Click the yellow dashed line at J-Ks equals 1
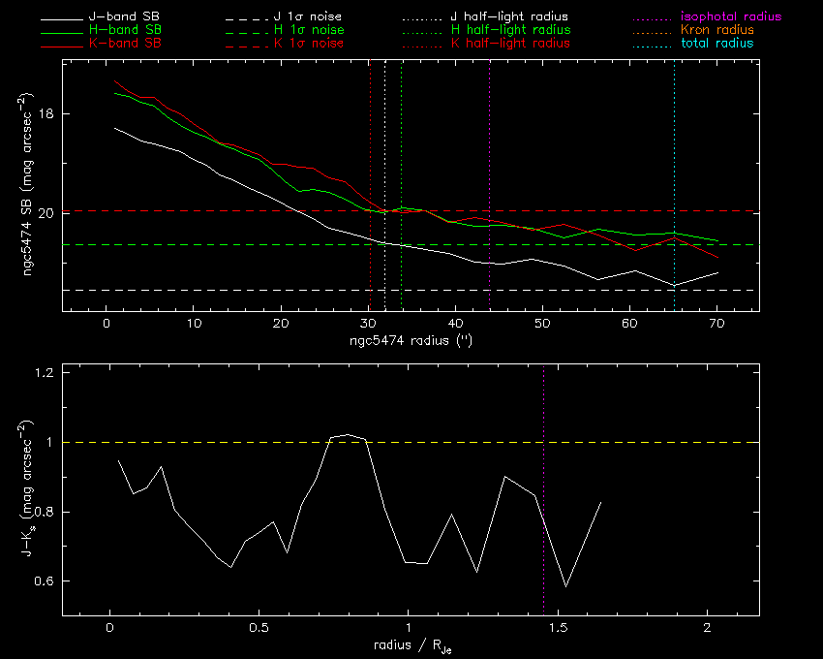823x659 pixels. (x=242, y=443)
